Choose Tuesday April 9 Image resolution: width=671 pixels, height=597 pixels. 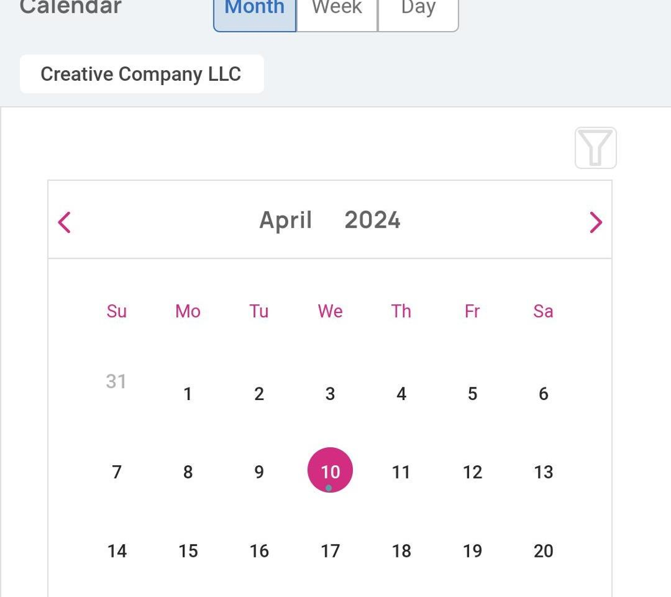point(259,472)
